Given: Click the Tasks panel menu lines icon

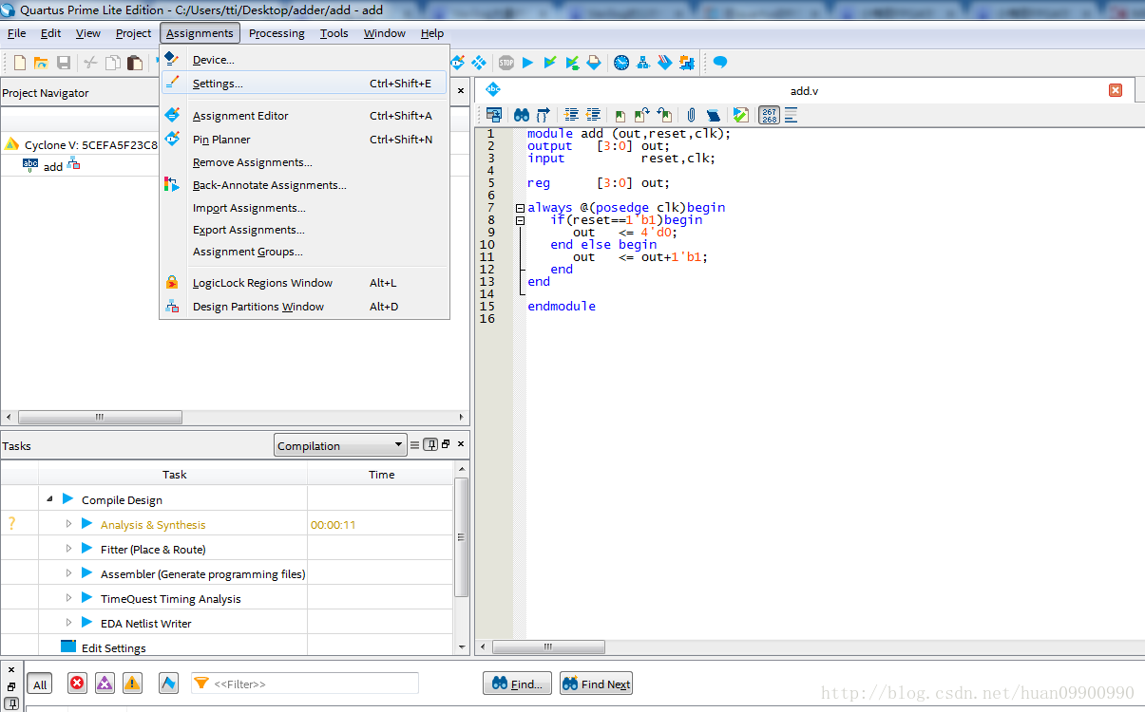Looking at the screenshot, I should click(415, 444).
